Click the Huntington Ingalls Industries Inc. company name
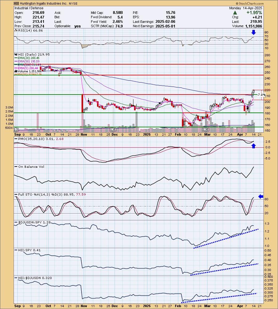 tap(44, 3)
